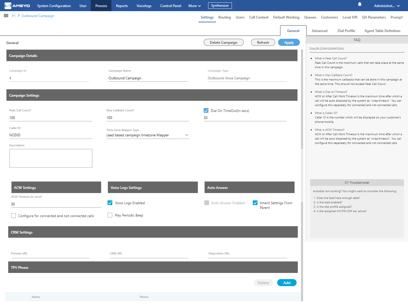Open the Control Panel menu

click(170, 6)
